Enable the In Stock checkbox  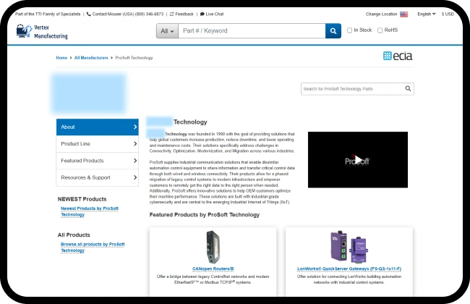pyautogui.click(x=350, y=30)
